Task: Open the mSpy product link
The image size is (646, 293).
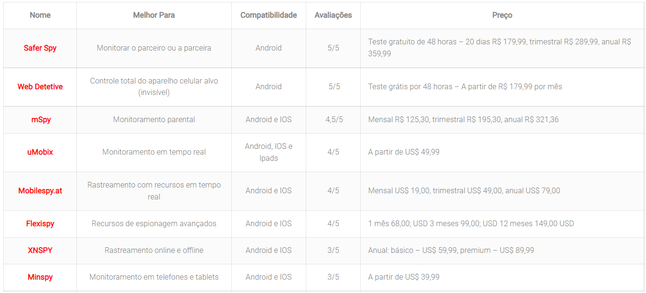Action: [x=41, y=120]
